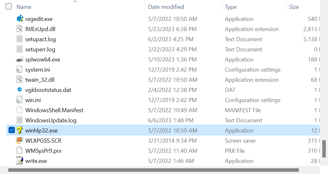Click the DAT type cell
The width and height of the screenshot is (328, 174).
point(230,90)
